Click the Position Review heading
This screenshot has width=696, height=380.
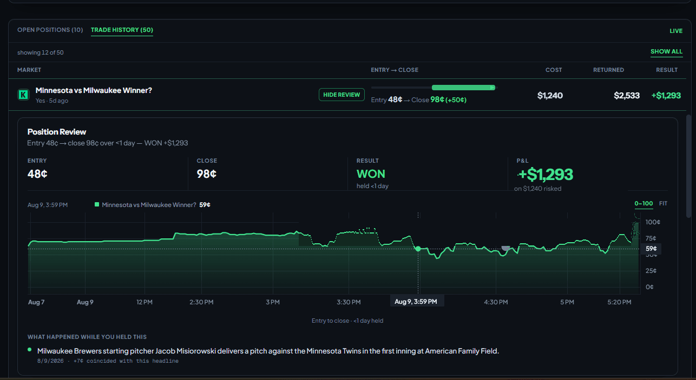(x=57, y=132)
